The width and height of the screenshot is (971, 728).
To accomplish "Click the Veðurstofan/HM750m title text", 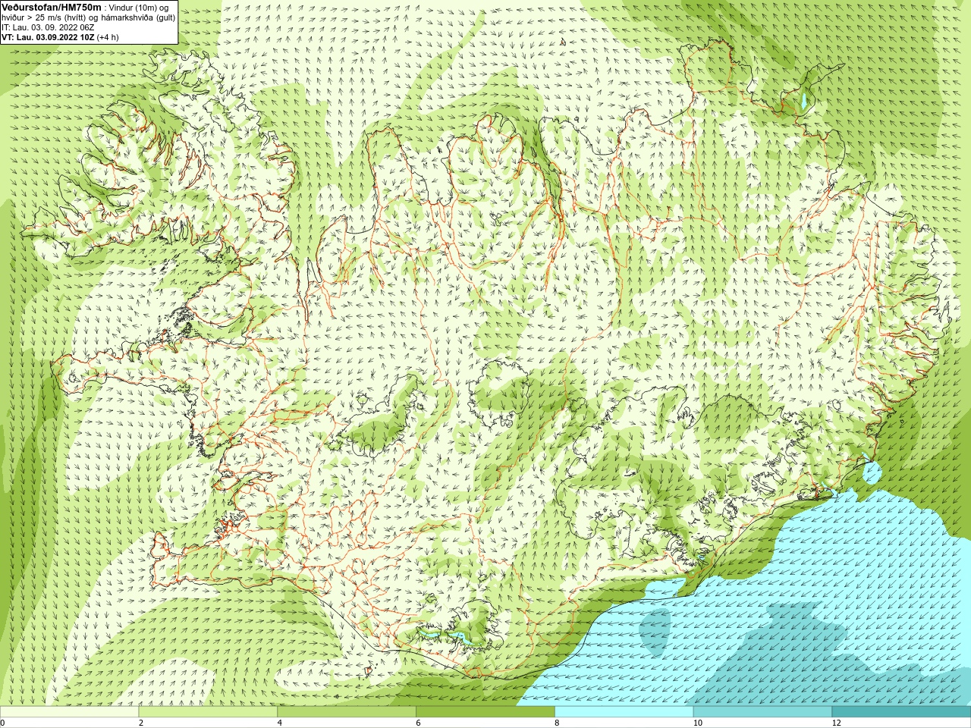I will (51, 7).
